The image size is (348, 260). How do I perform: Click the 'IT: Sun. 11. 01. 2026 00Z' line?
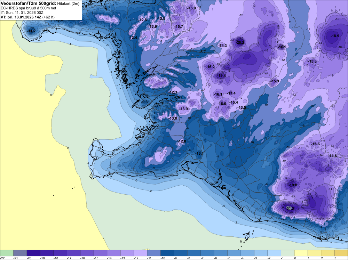(x=22, y=13)
